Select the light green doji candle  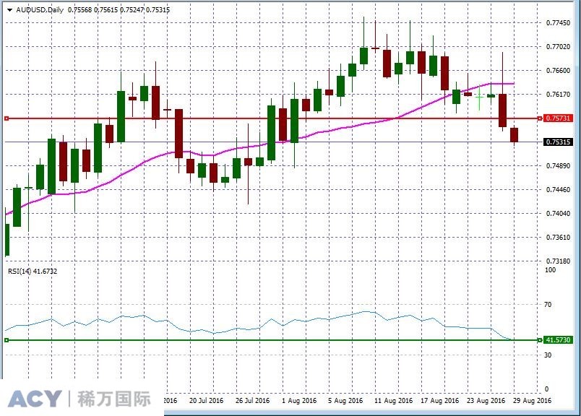[x=479, y=97]
